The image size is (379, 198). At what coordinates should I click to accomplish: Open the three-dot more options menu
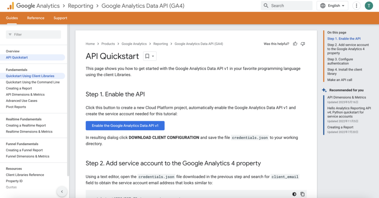pos(356,6)
